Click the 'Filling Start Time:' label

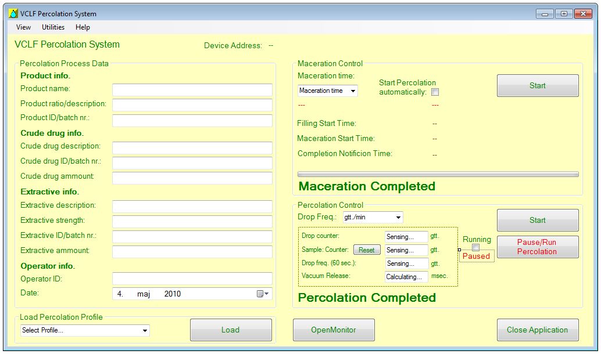(x=327, y=123)
